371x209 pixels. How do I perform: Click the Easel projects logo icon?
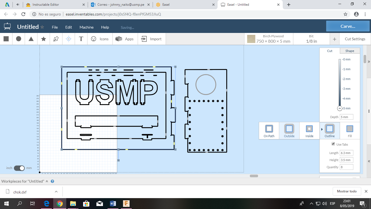click(7, 27)
